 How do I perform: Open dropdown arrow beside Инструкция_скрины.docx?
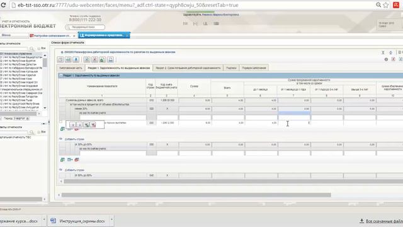[x=112, y=219]
